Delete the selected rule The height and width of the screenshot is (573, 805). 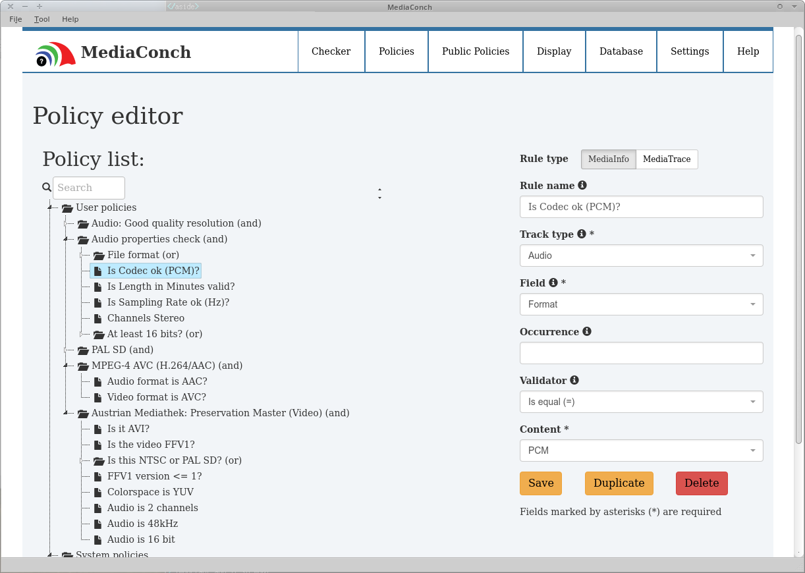pos(702,483)
